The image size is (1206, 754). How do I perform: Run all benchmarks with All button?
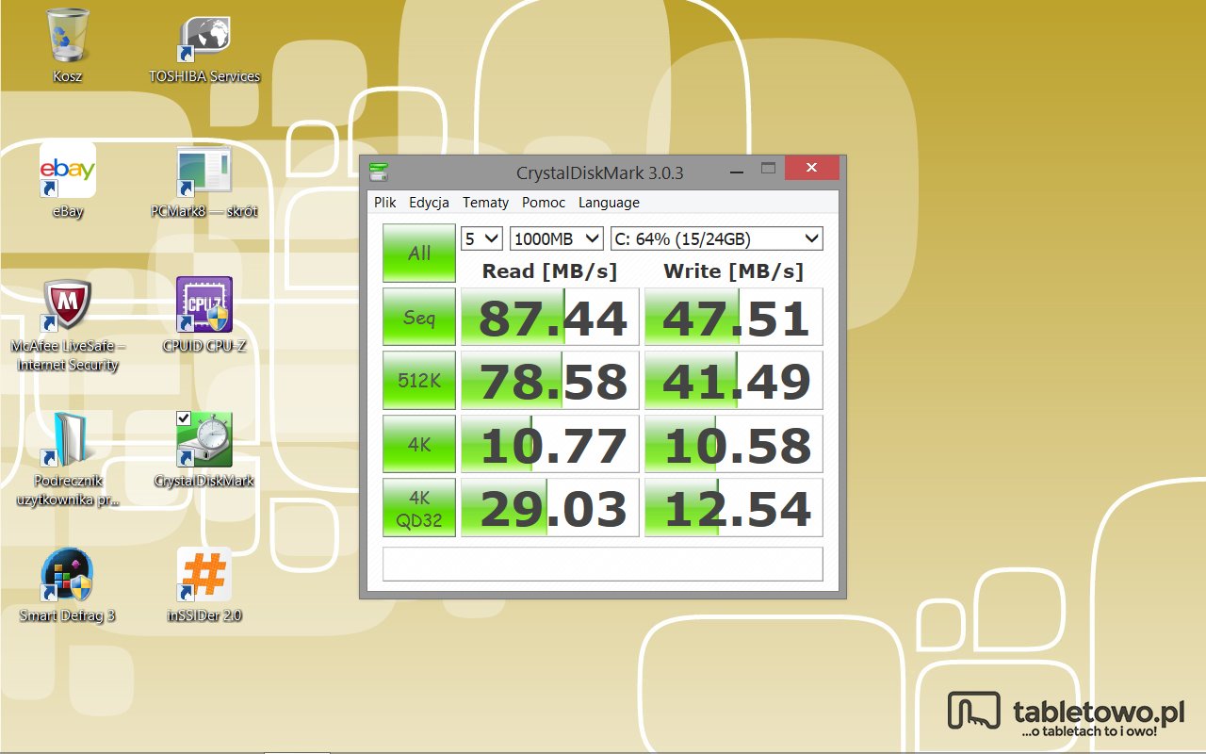point(419,253)
